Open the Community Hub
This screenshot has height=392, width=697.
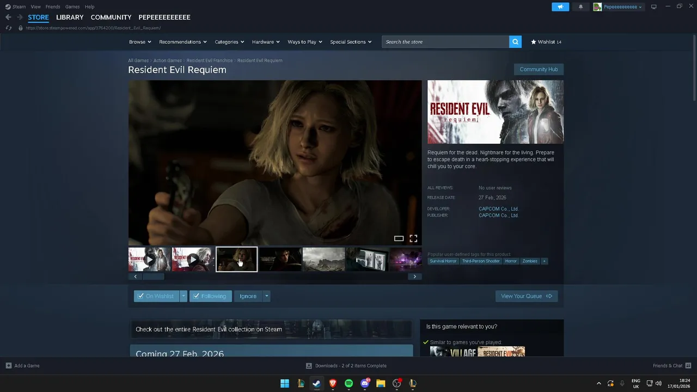click(x=539, y=69)
